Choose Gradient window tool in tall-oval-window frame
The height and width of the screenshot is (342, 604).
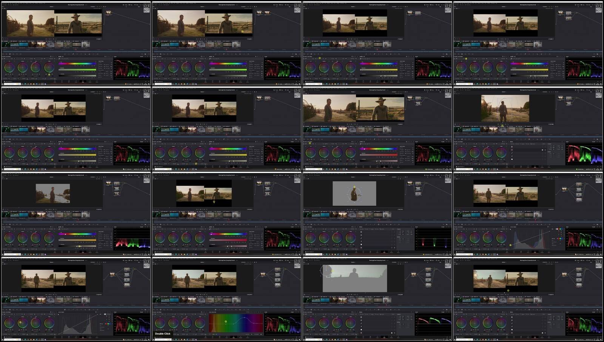point(512,159)
